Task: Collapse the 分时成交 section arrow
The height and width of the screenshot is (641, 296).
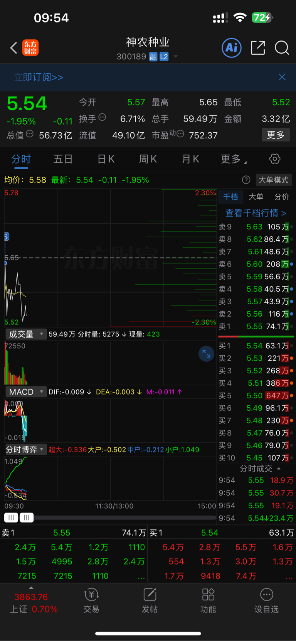Action: pos(279,469)
